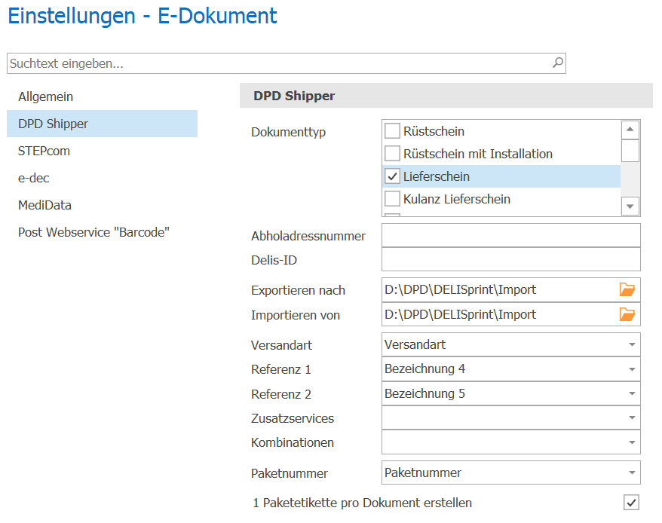Select DPD Shipper settings category
This screenshot has height=523, width=662.
[103, 124]
